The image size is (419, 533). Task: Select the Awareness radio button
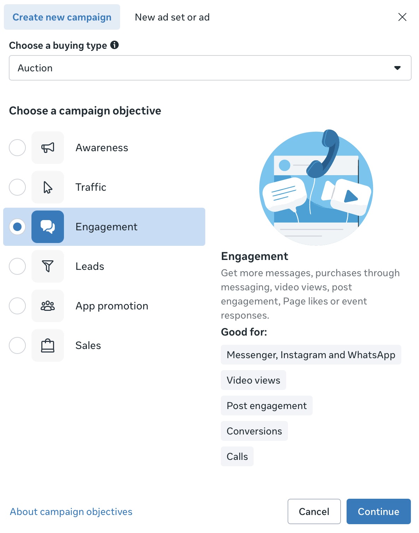click(17, 148)
